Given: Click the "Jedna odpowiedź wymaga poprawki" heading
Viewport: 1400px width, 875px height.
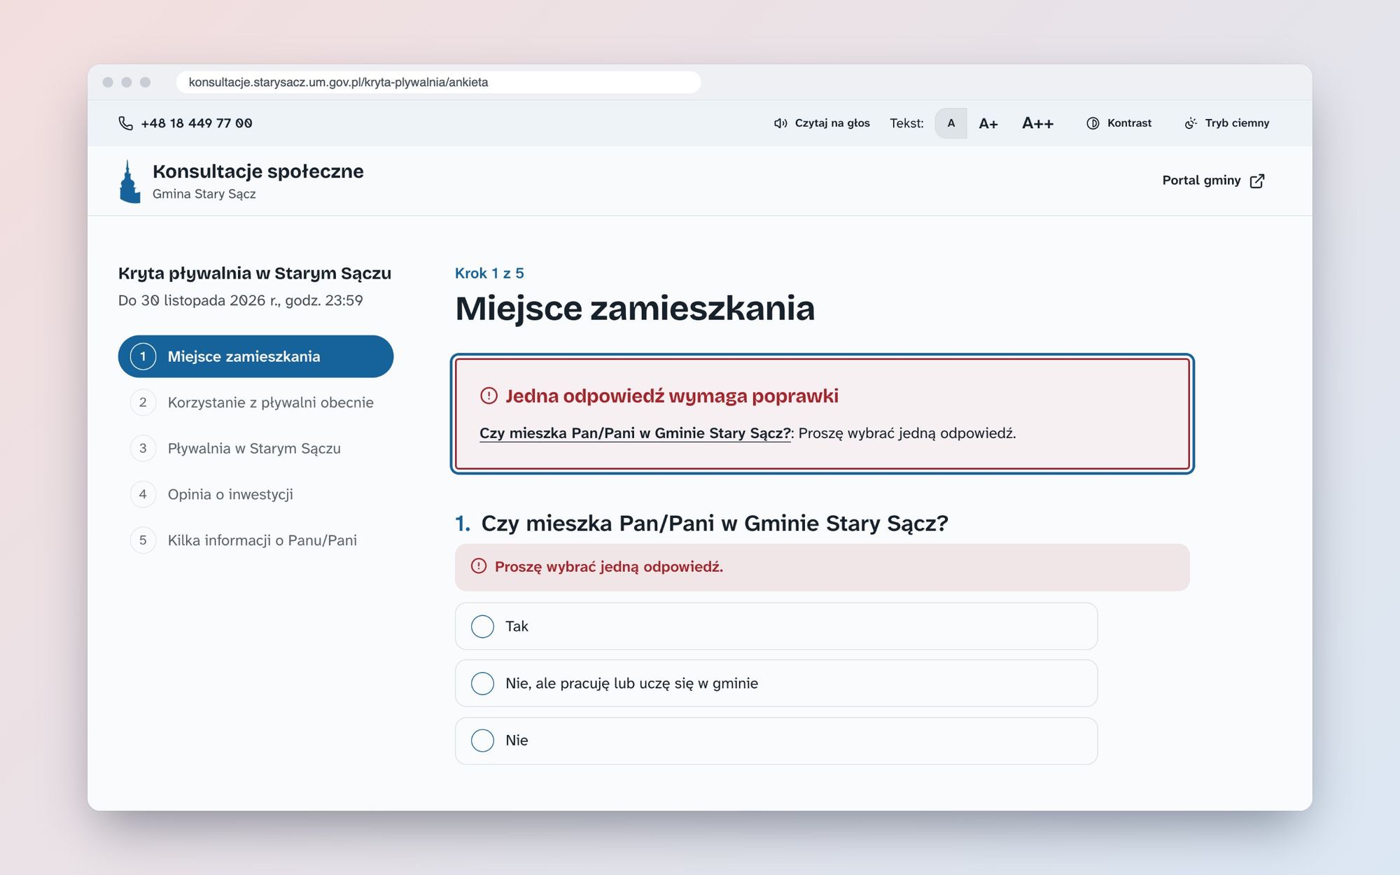Looking at the screenshot, I should click(672, 396).
